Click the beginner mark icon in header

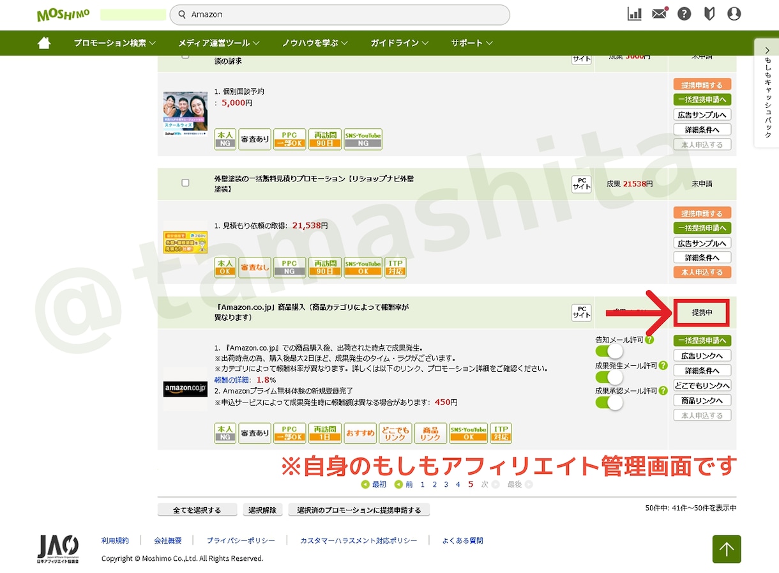(709, 14)
